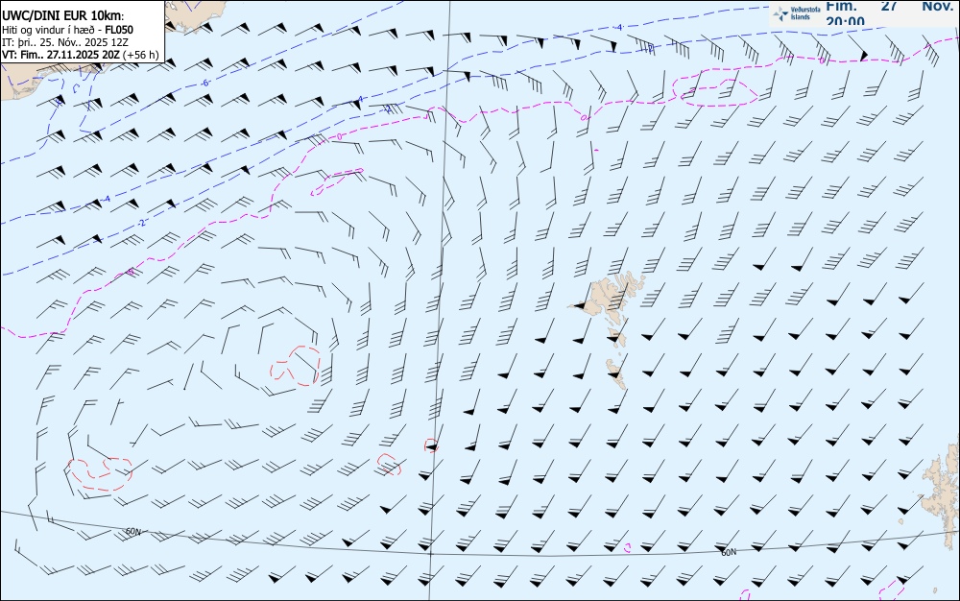Screen dimensions: 960x601
Task: Select the "Hiti og vindur í hæð - FL050" line
Action: tap(67, 30)
